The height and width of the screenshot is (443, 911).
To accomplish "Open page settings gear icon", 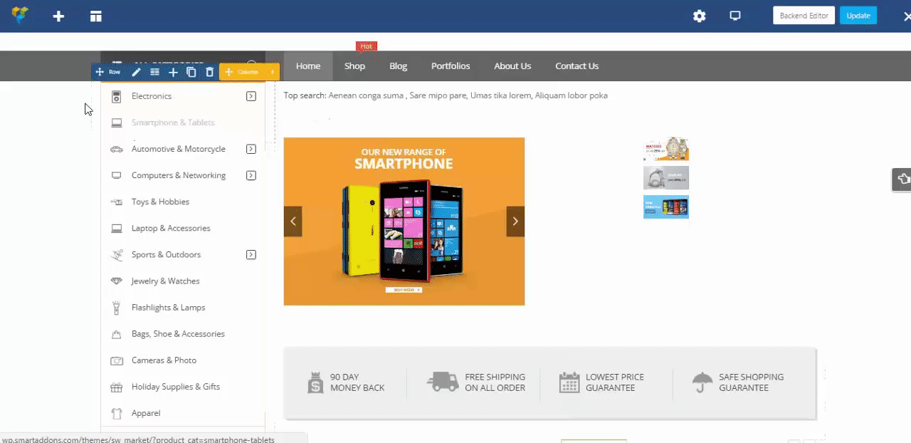I will (x=700, y=16).
